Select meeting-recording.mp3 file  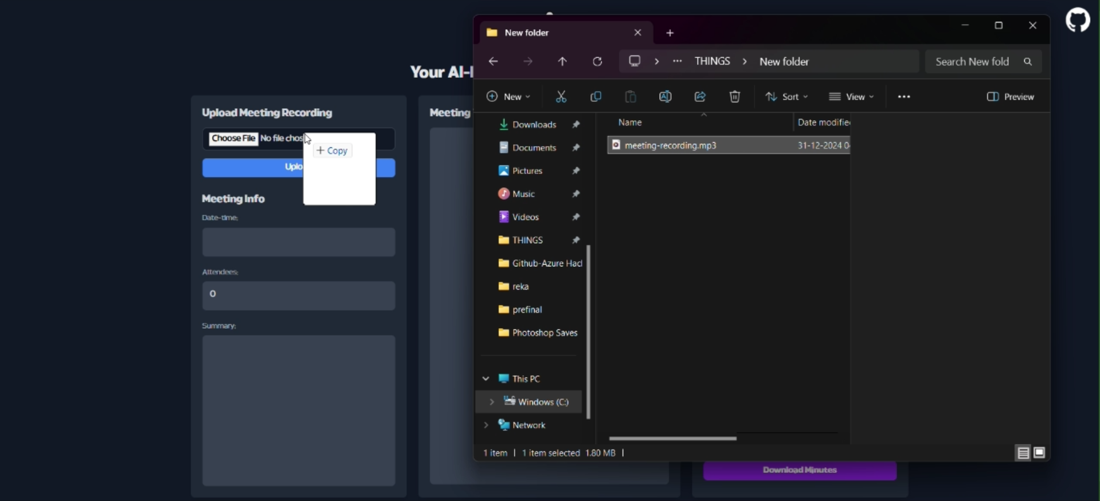click(x=729, y=145)
